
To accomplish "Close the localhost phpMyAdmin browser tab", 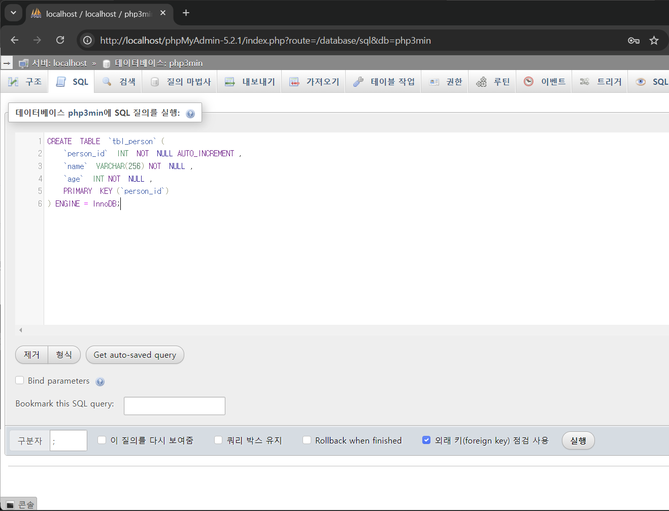I will [163, 13].
